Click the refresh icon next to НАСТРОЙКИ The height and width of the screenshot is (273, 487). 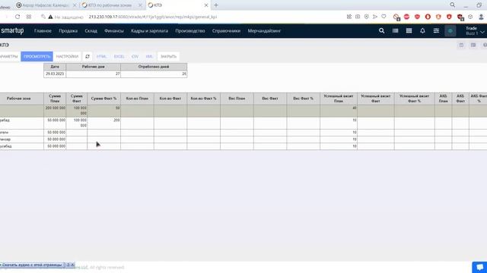(88, 56)
